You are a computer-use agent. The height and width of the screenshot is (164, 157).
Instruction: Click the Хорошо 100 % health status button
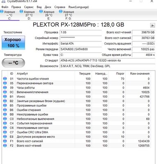13,43
